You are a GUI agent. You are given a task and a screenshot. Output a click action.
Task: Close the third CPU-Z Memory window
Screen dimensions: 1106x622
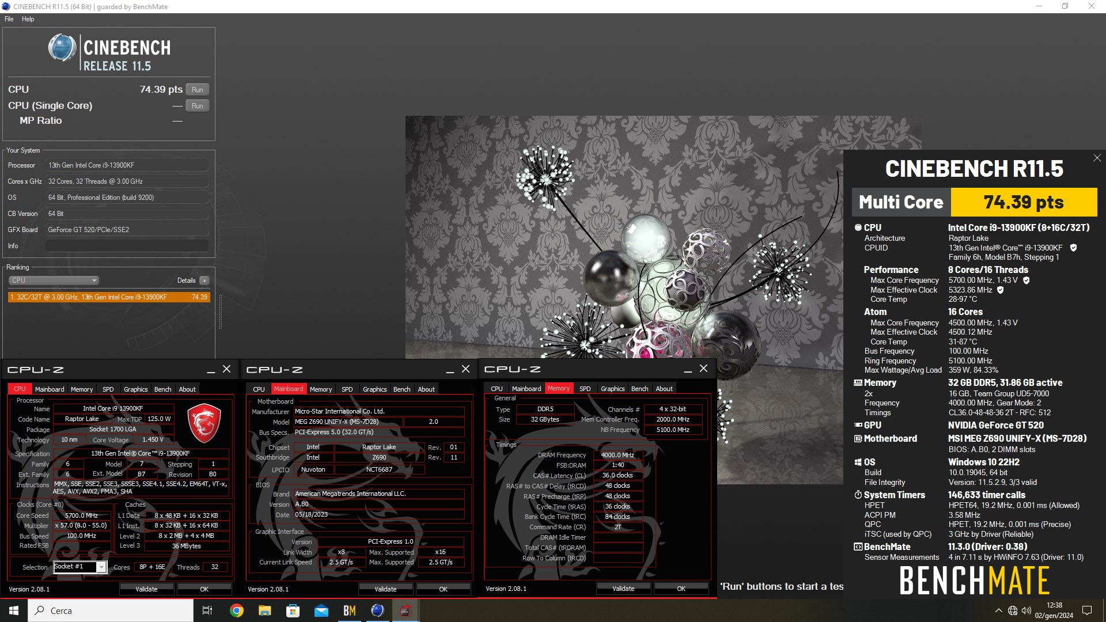point(704,369)
